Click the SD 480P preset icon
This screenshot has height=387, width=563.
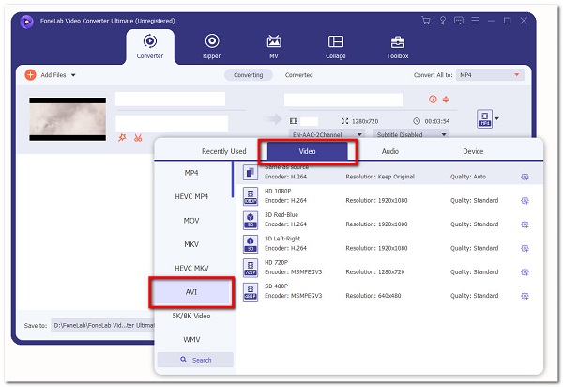pyautogui.click(x=251, y=291)
